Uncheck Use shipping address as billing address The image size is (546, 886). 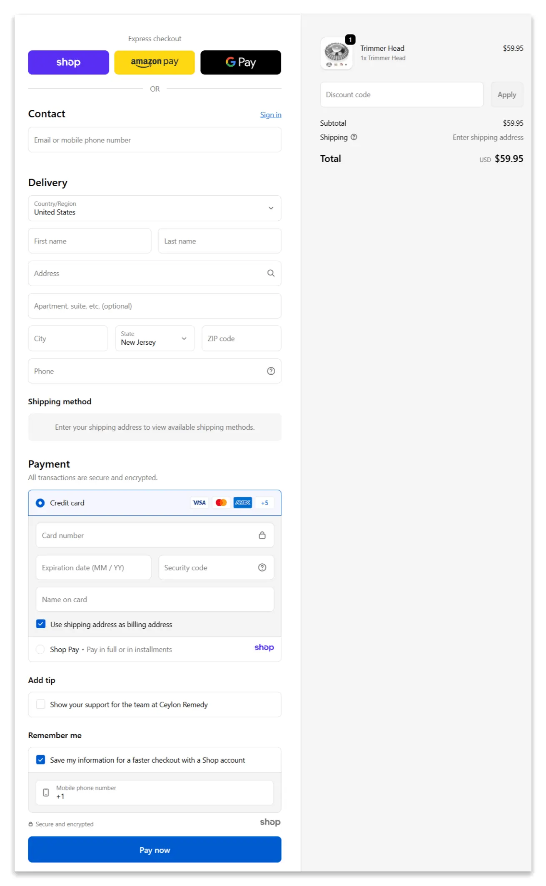pyautogui.click(x=41, y=624)
